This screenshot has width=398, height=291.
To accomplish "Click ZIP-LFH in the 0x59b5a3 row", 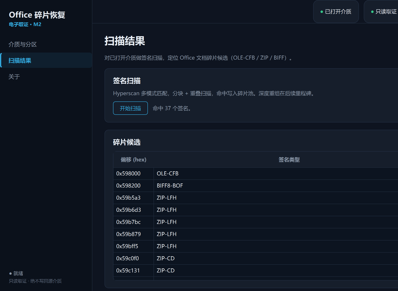I will point(276,198).
